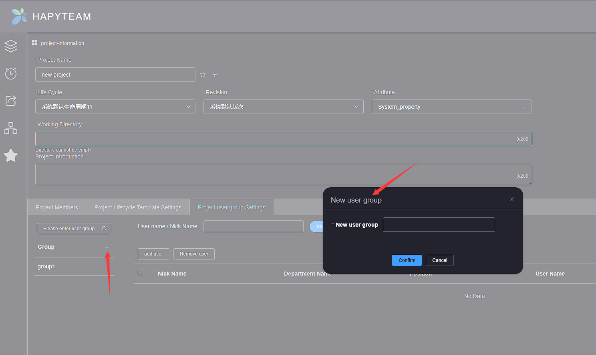Click the Nick Name column header
The height and width of the screenshot is (355, 596).
click(172, 274)
